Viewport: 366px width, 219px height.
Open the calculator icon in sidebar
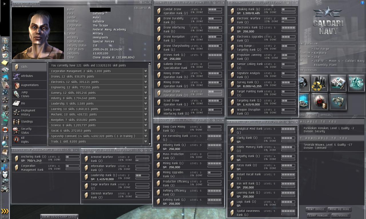[5, 122]
